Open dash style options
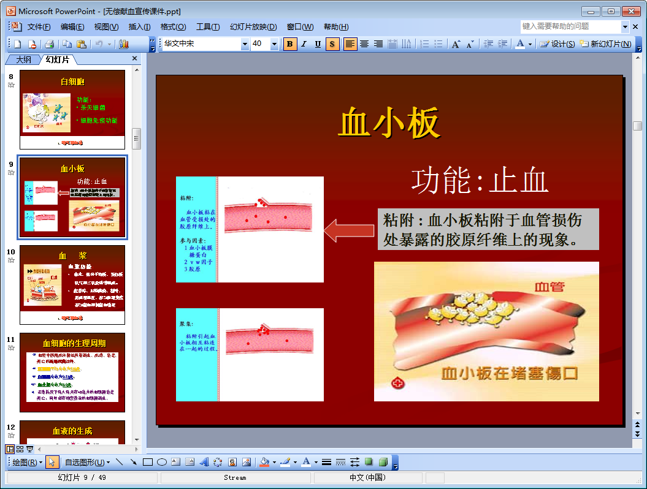 point(340,462)
